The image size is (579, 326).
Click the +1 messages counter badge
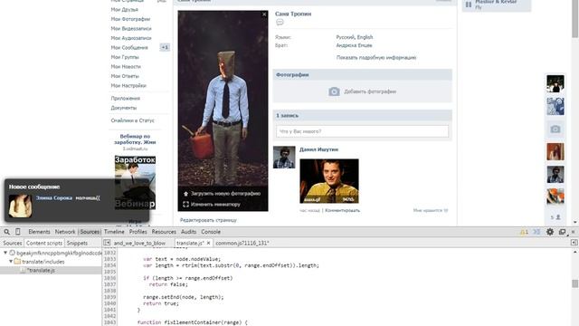[x=165, y=47]
